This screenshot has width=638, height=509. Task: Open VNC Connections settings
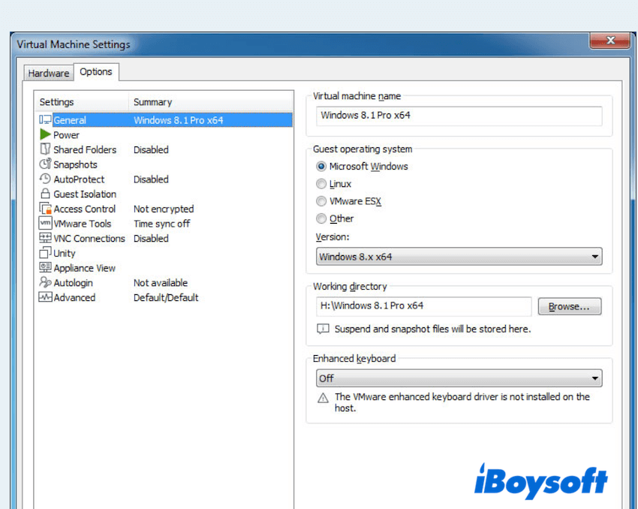pyautogui.click(x=89, y=239)
